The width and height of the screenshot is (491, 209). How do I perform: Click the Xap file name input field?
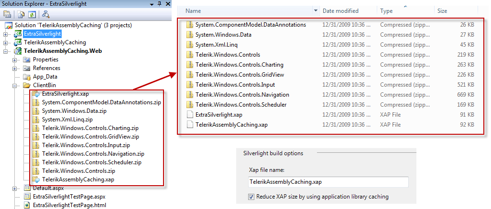coord(328,182)
